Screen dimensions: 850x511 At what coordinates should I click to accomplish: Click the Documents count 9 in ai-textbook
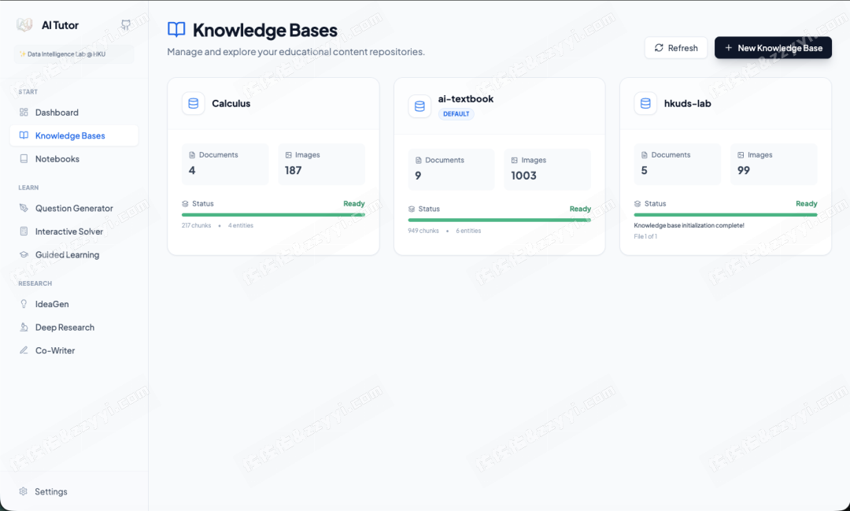418,176
